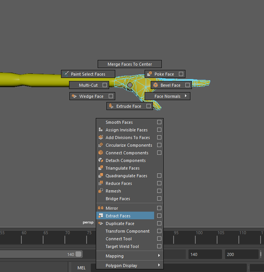Click the Multi-Cut marking menu label
Image resolution: width=264 pixels, height=272 pixels.
click(x=89, y=85)
